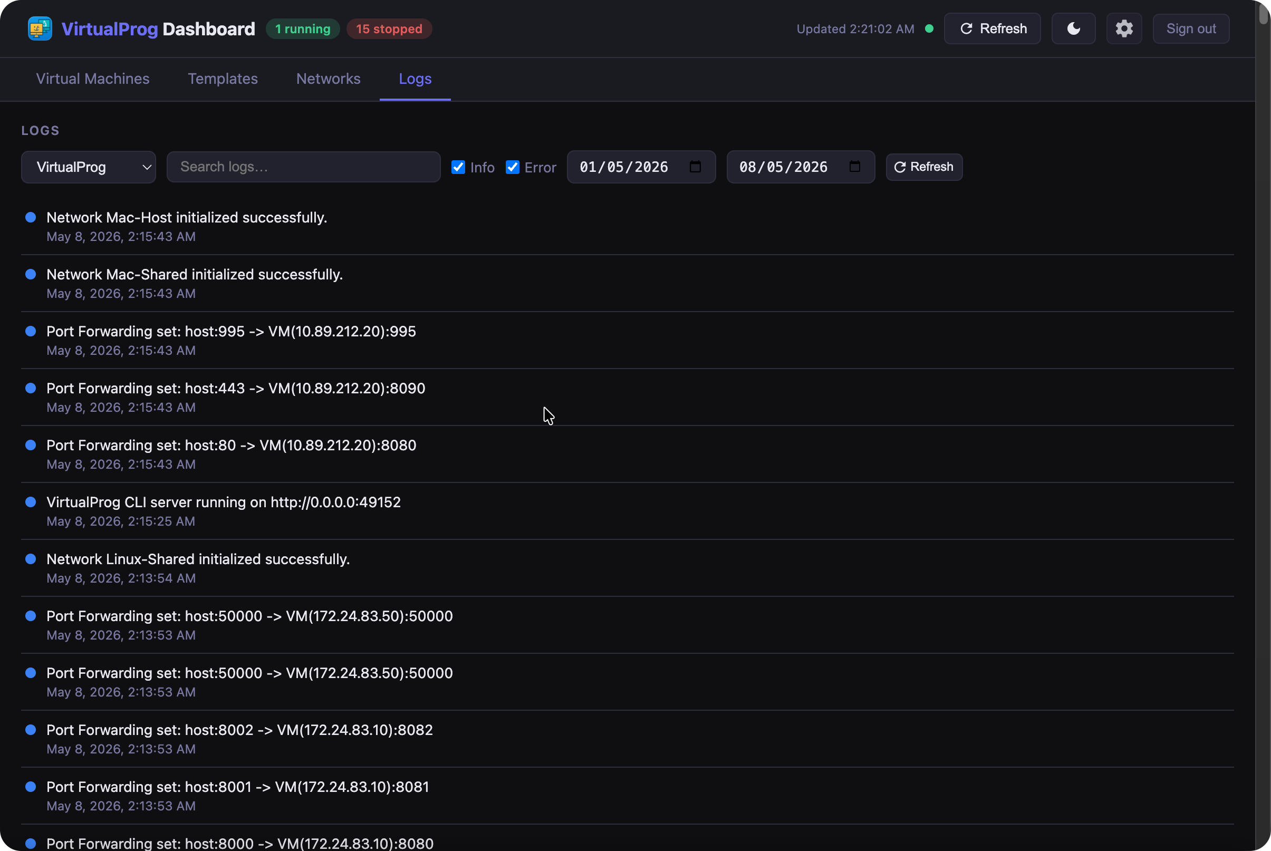Screen dimensions: 1271x851
Task: Switch to the Networks tab
Action: pos(329,79)
